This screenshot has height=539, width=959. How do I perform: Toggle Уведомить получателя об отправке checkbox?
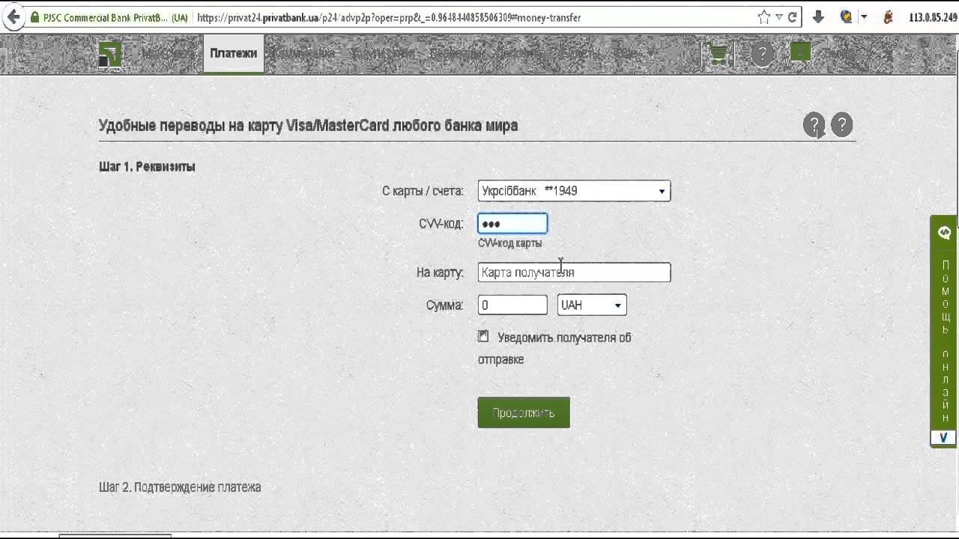click(483, 337)
